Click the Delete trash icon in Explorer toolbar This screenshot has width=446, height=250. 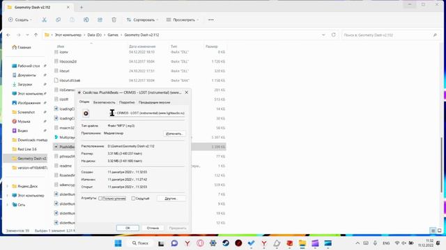pyautogui.click(x=114, y=20)
